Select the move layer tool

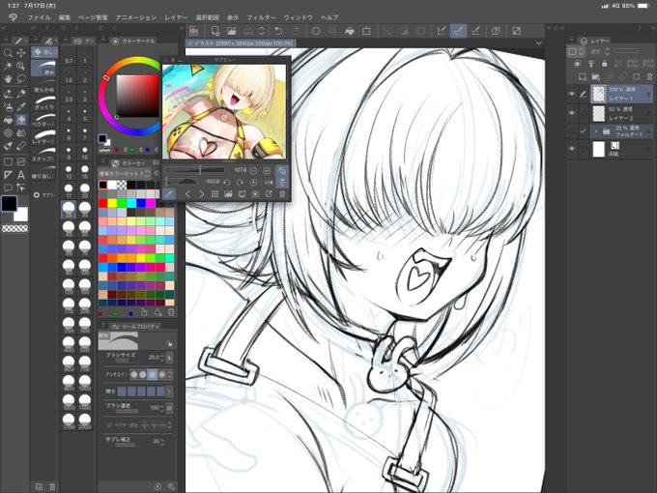(x=21, y=53)
